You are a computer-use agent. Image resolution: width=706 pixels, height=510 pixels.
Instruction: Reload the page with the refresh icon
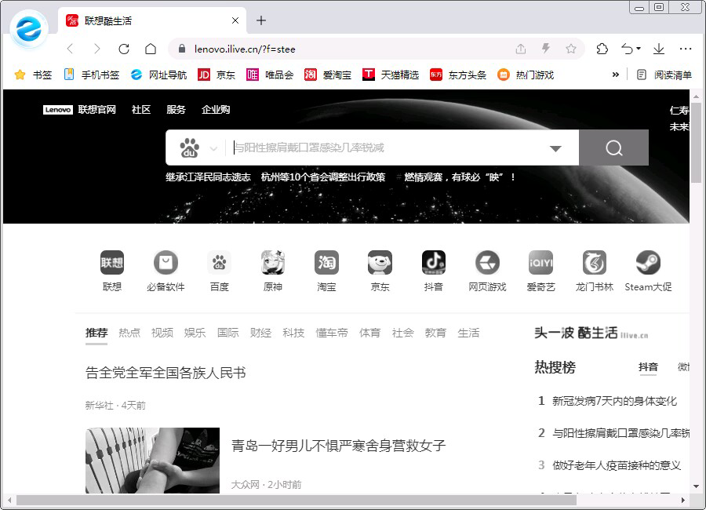(x=124, y=49)
